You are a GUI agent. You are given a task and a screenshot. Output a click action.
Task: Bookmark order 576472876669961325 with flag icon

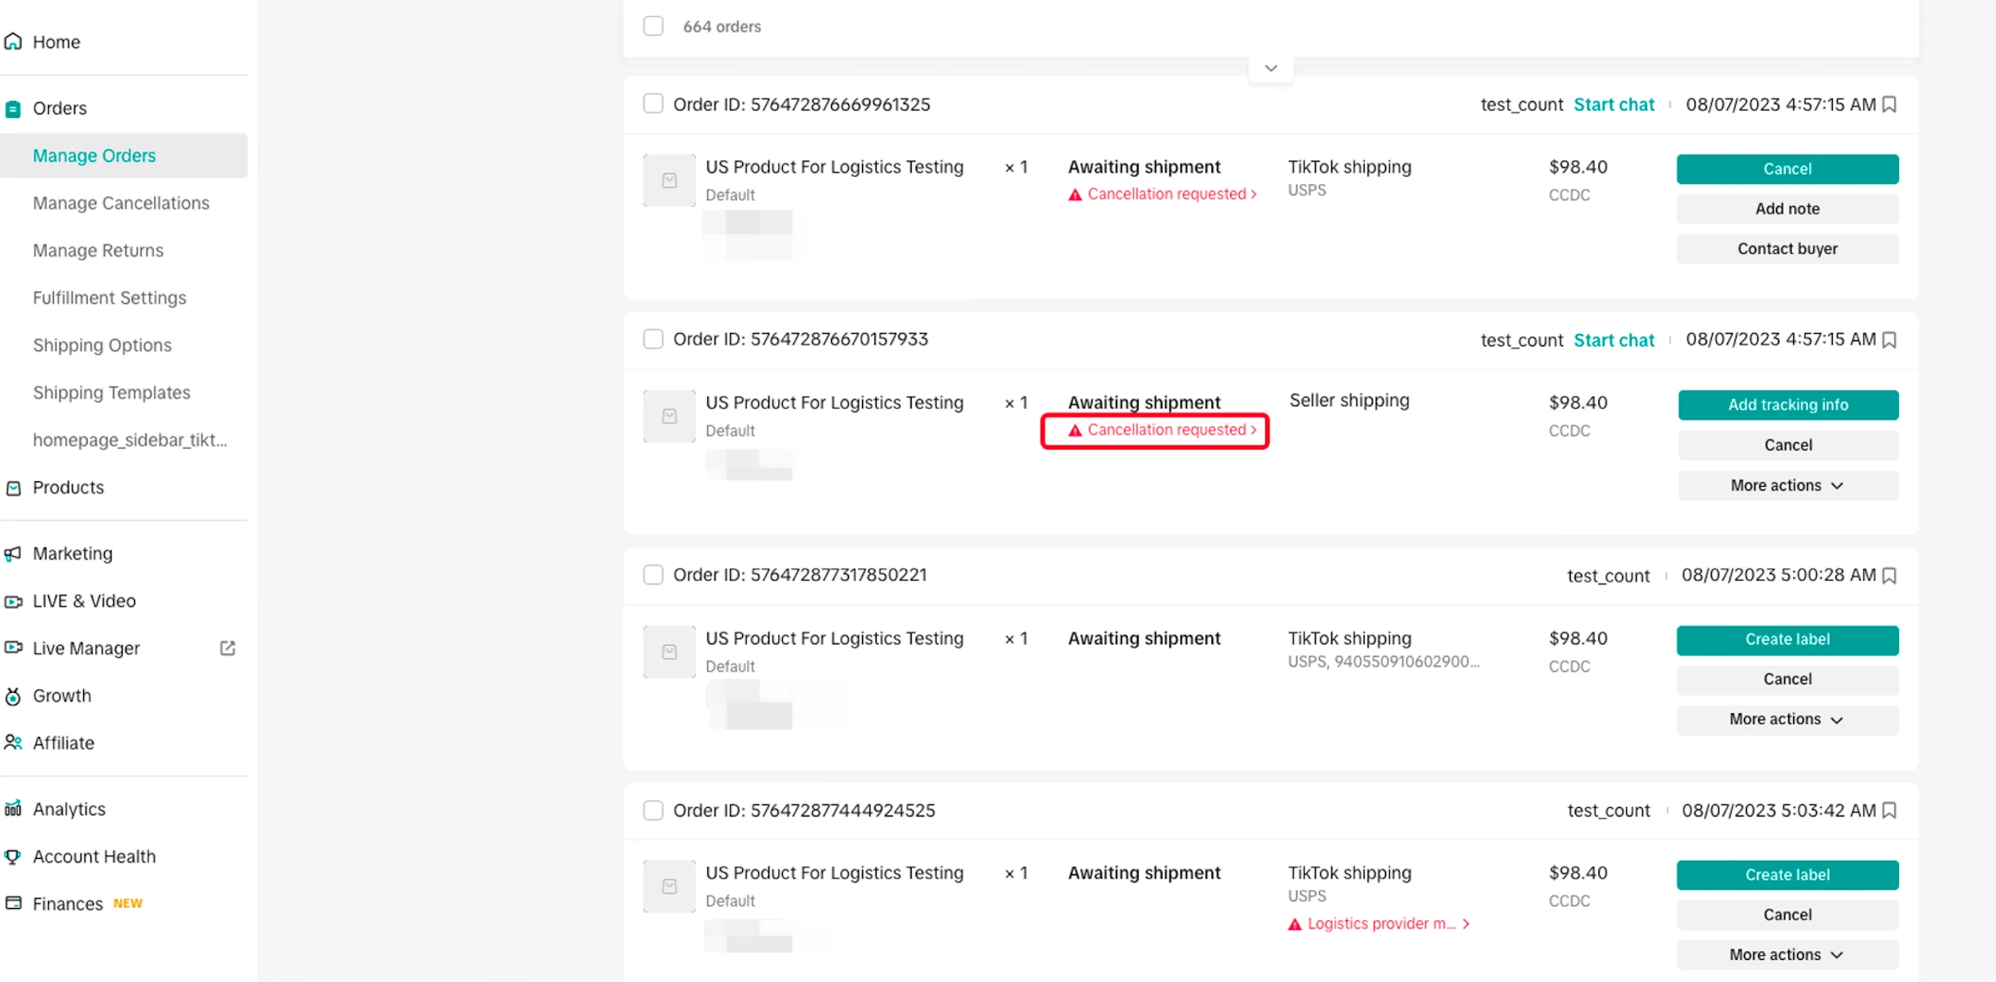point(1890,104)
